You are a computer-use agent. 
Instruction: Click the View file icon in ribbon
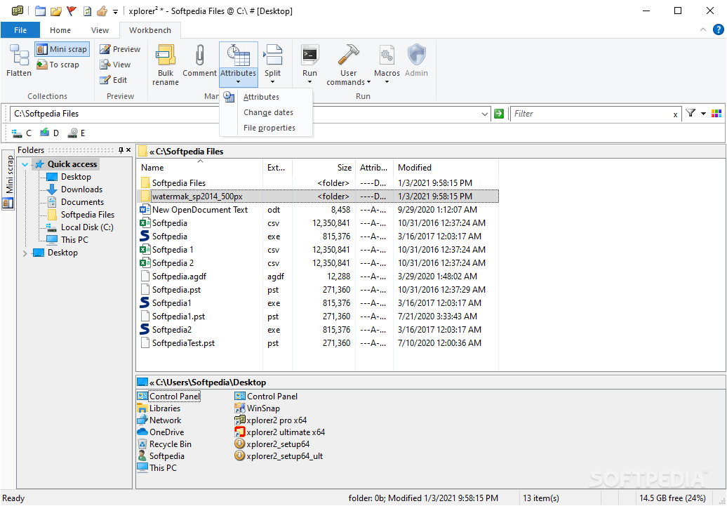click(105, 65)
